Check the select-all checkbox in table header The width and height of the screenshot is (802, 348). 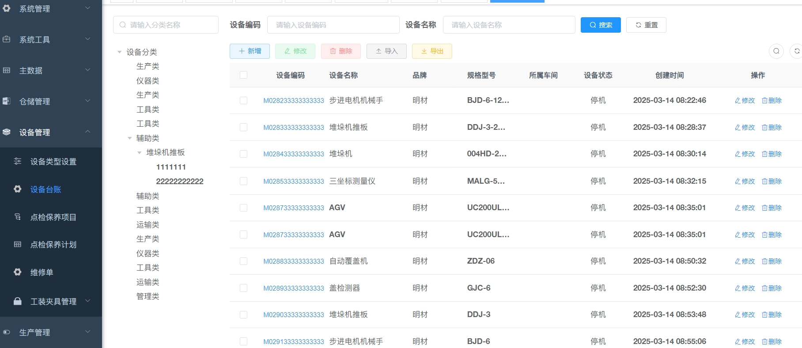243,75
